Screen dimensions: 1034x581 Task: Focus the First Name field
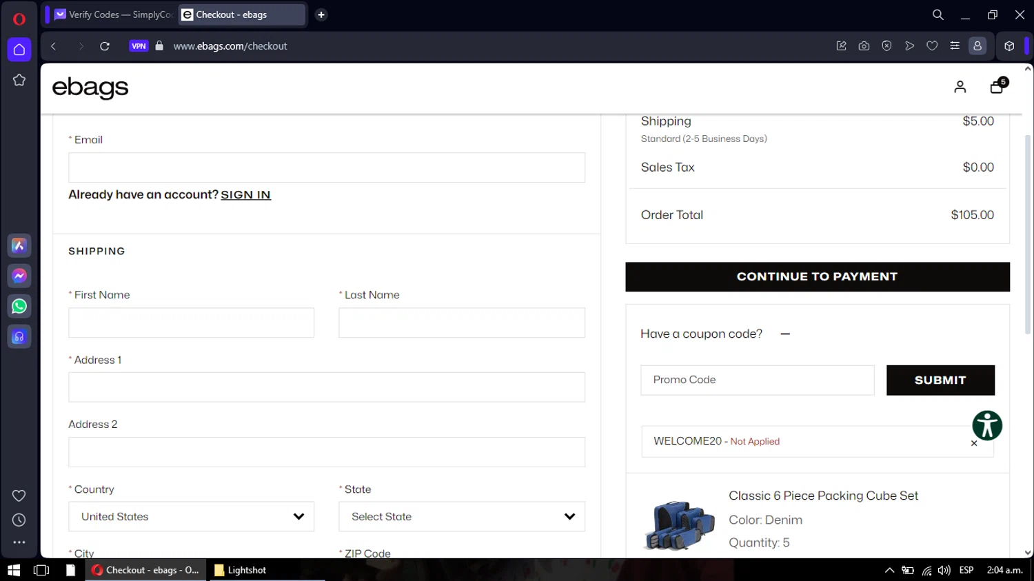click(191, 323)
